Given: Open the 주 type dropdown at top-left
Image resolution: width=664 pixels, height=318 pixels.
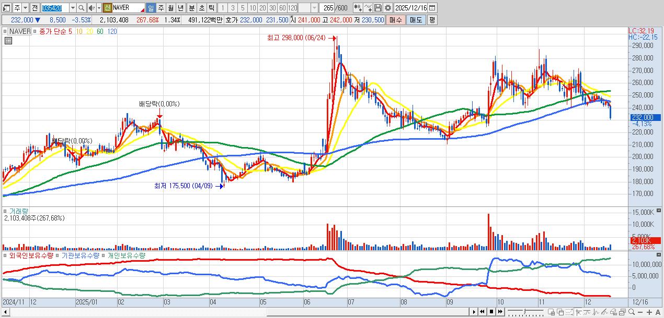Looking at the screenshot, I should pos(25,8).
